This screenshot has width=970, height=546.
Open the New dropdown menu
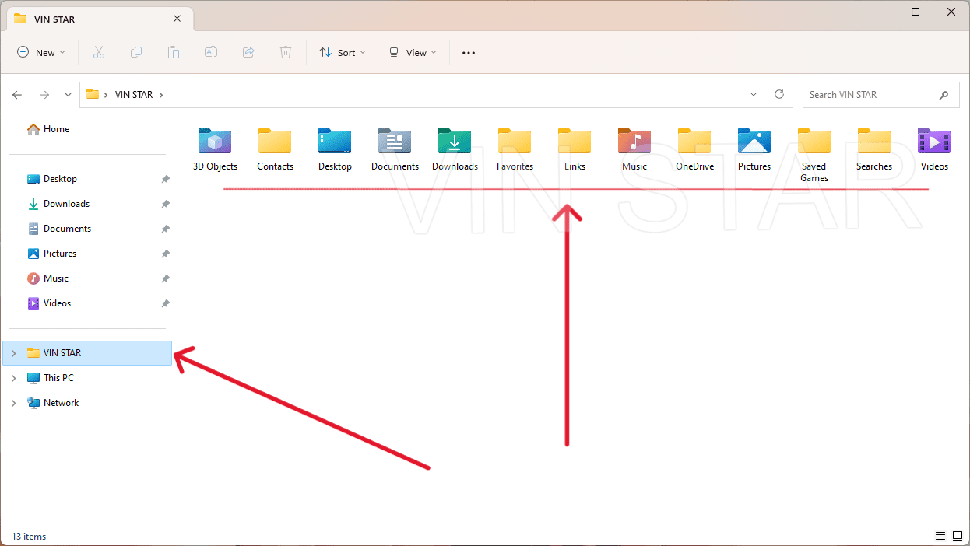point(41,52)
